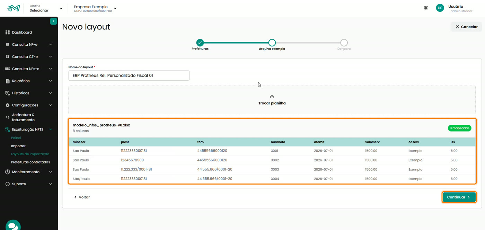Collapse the Escrituração NFTS menu chevron
This screenshot has height=230, width=485.
point(51,130)
